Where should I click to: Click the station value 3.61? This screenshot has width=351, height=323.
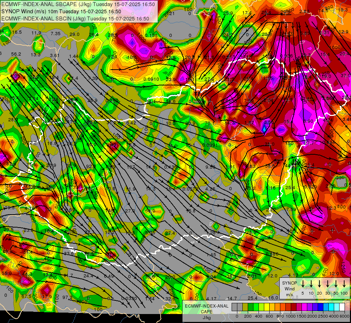click(x=55, y=56)
